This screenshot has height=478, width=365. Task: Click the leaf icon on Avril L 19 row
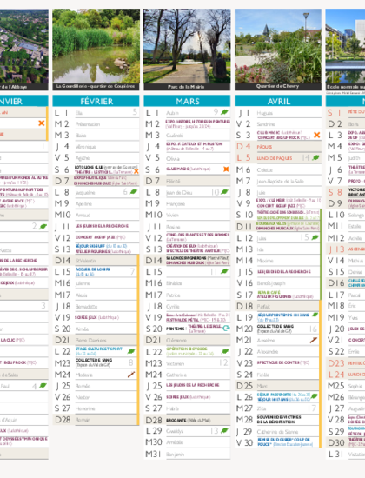[x=315, y=315]
